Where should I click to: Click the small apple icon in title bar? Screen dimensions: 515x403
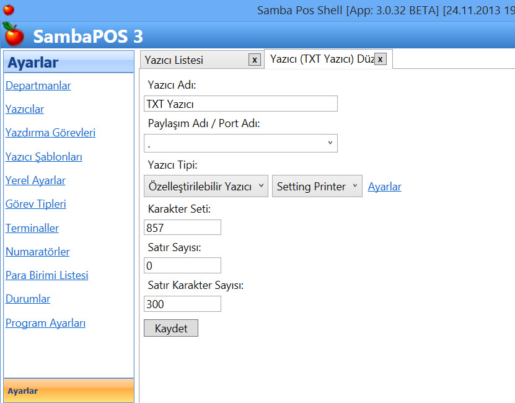[x=9, y=9]
